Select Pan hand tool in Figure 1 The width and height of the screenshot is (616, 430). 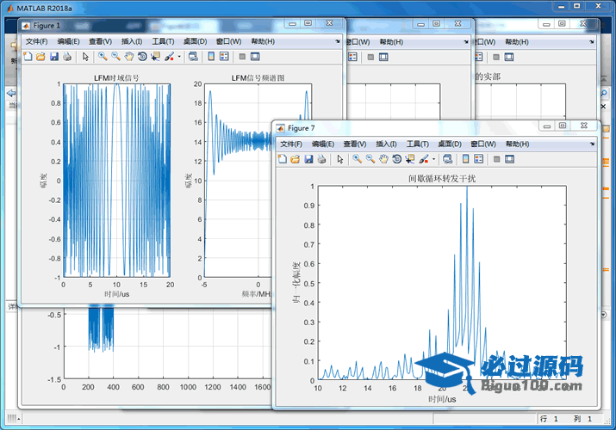click(x=129, y=57)
